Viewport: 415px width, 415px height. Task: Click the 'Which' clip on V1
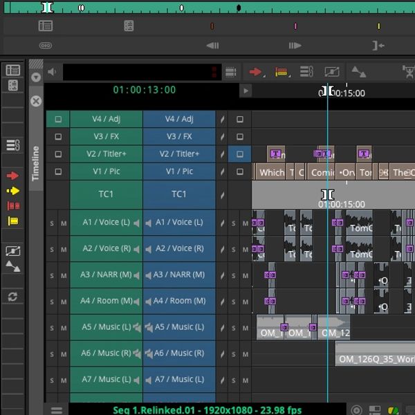pyautogui.click(x=270, y=172)
